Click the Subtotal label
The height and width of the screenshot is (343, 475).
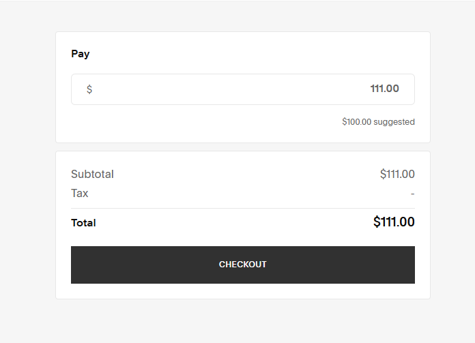(92, 174)
